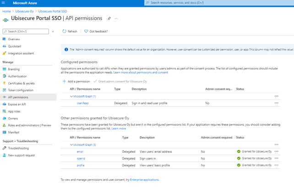Click 'Granted for Ubisecure Oy' in the profile row
Viewport: 294px width, 188px height.
tap(257, 165)
